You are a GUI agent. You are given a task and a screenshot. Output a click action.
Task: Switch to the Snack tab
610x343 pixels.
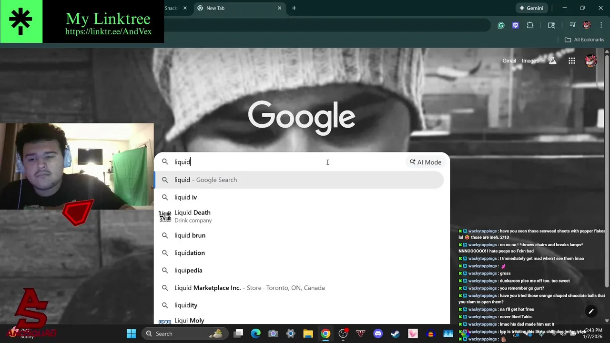click(172, 8)
